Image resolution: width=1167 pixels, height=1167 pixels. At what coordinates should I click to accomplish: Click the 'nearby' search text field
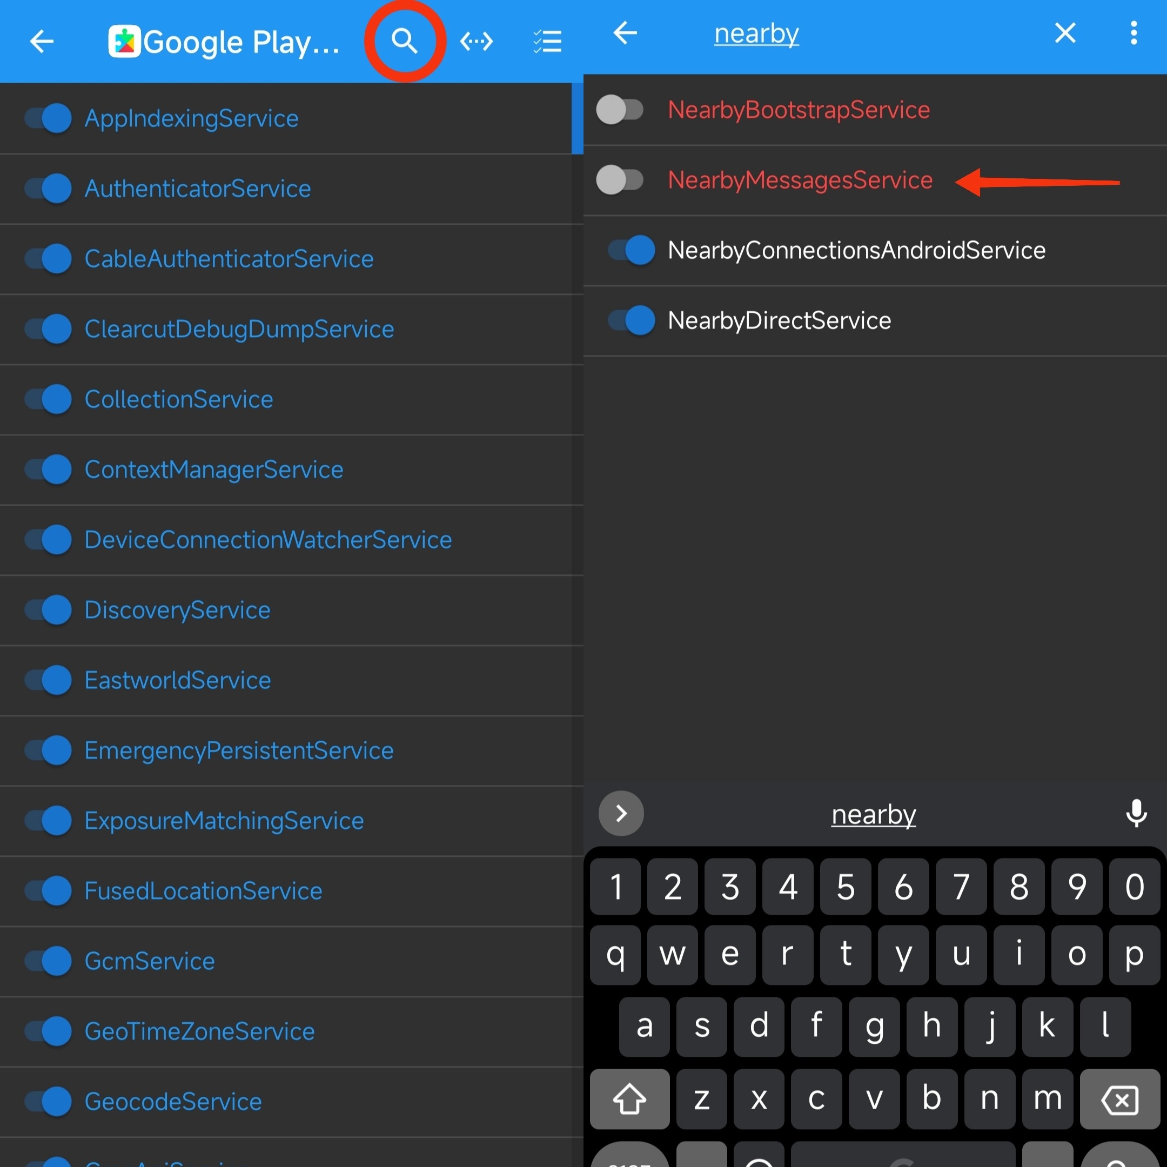pyautogui.click(x=756, y=34)
